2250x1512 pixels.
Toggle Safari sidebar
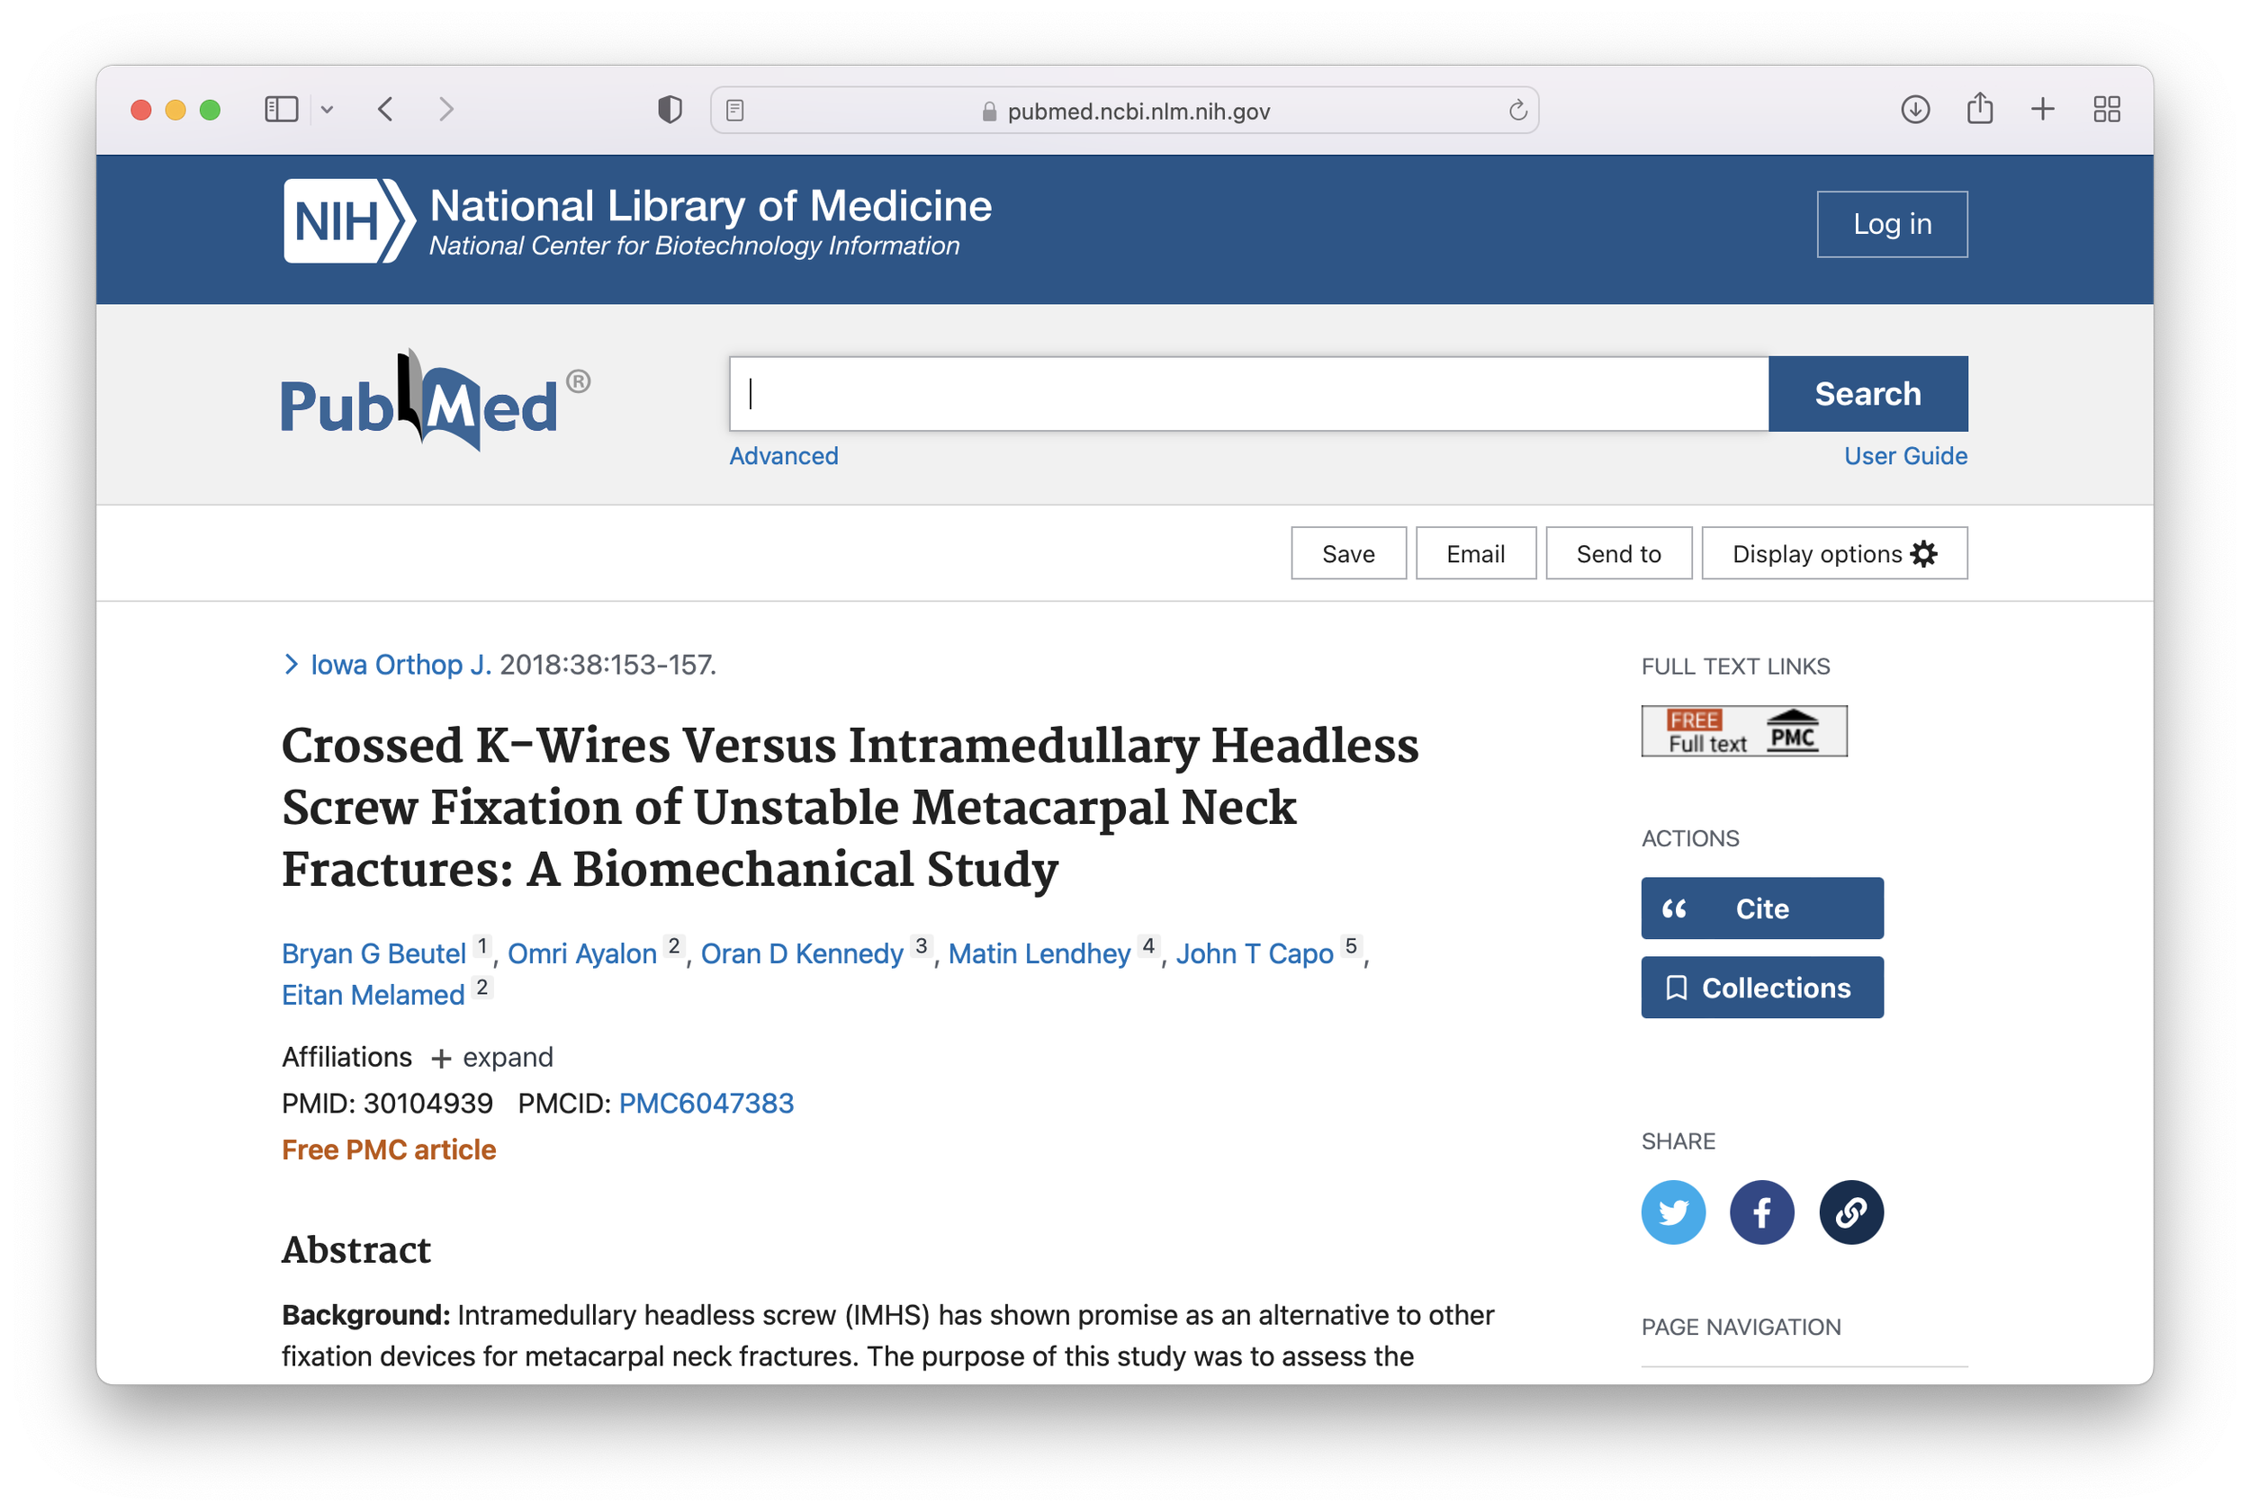(x=282, y=110)
